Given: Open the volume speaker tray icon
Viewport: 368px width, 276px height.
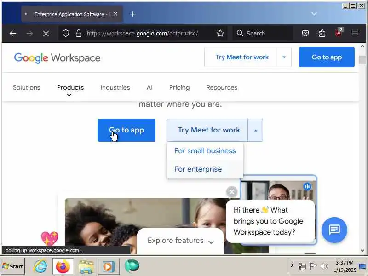Looking at the screenshot, I should tap(324, 266).
